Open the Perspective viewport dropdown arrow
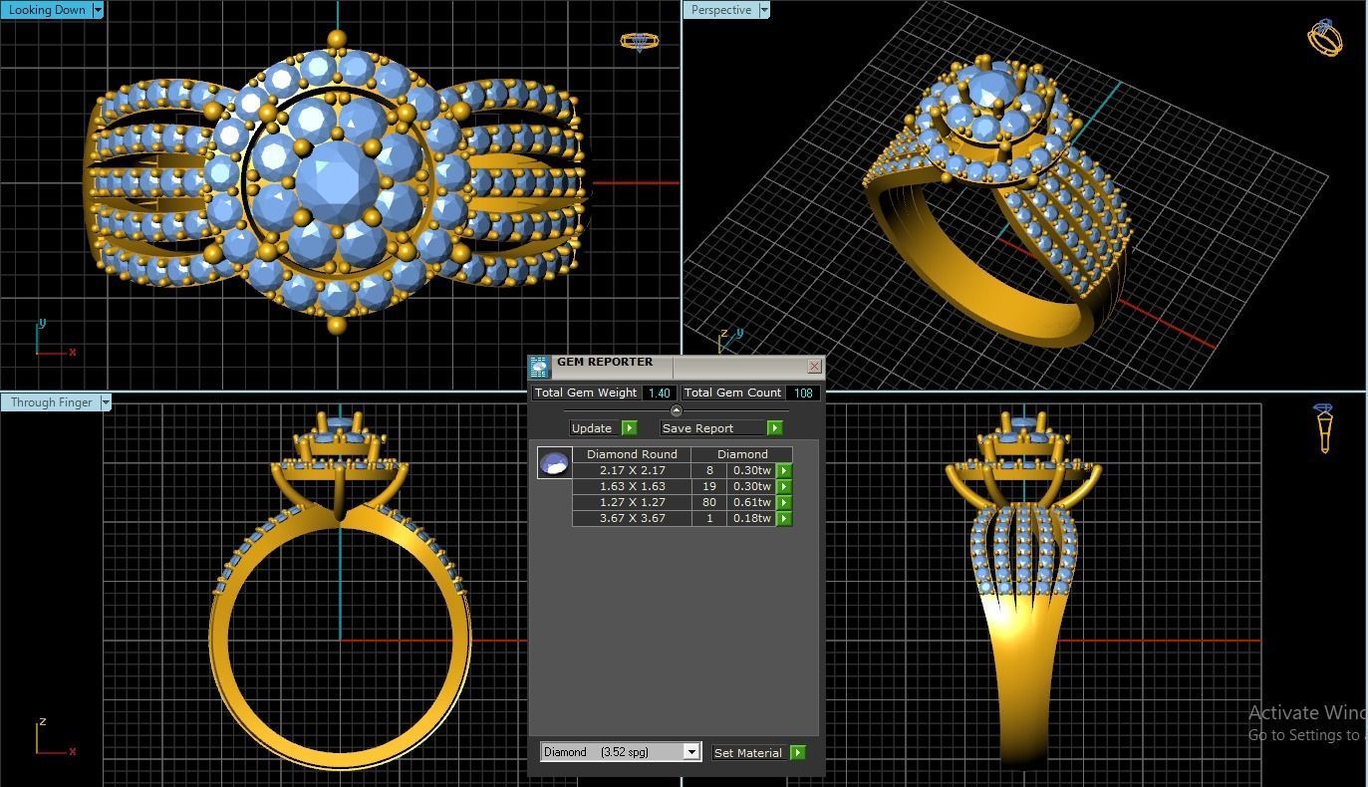 pos(764,10)
